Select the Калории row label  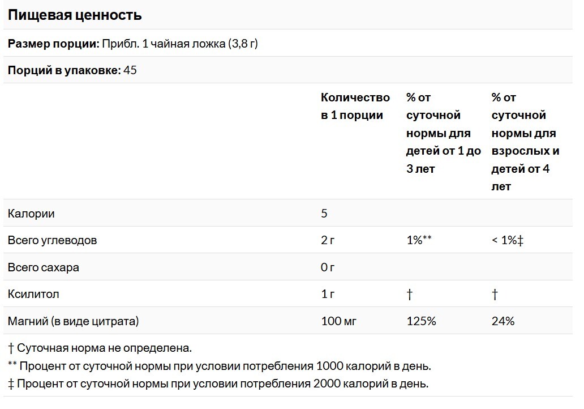pyautogui.click(x=31, y=214)
